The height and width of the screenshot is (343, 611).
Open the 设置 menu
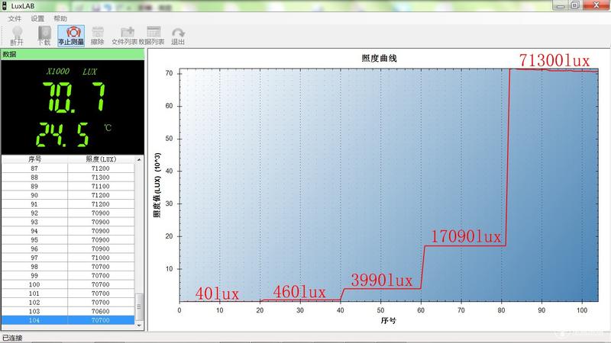click(x=37, y=18)
